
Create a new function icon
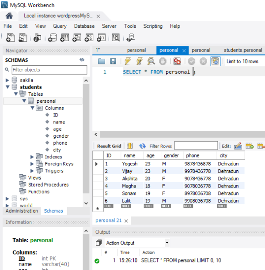click(x=101, y=37)
